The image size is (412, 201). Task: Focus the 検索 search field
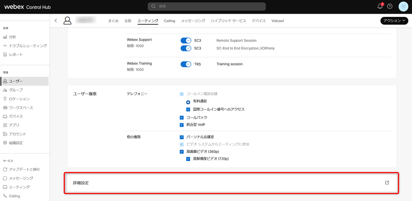207,7
